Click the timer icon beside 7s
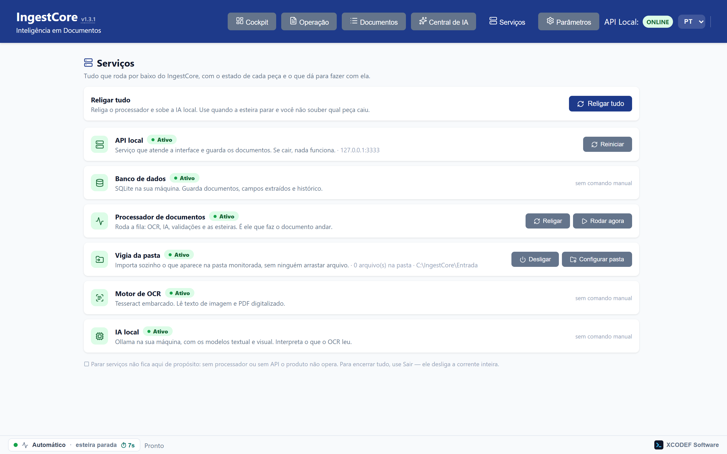The width and height of the screenshot is (727, 454). [123, 445]
